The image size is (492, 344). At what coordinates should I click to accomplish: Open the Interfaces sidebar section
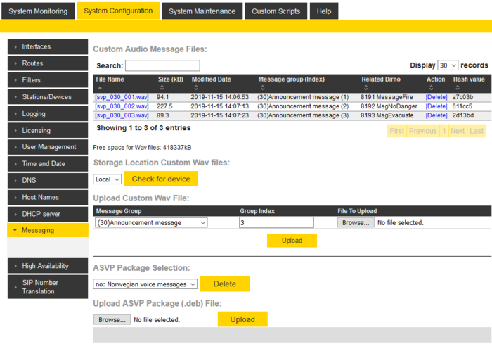click(48, 46)
